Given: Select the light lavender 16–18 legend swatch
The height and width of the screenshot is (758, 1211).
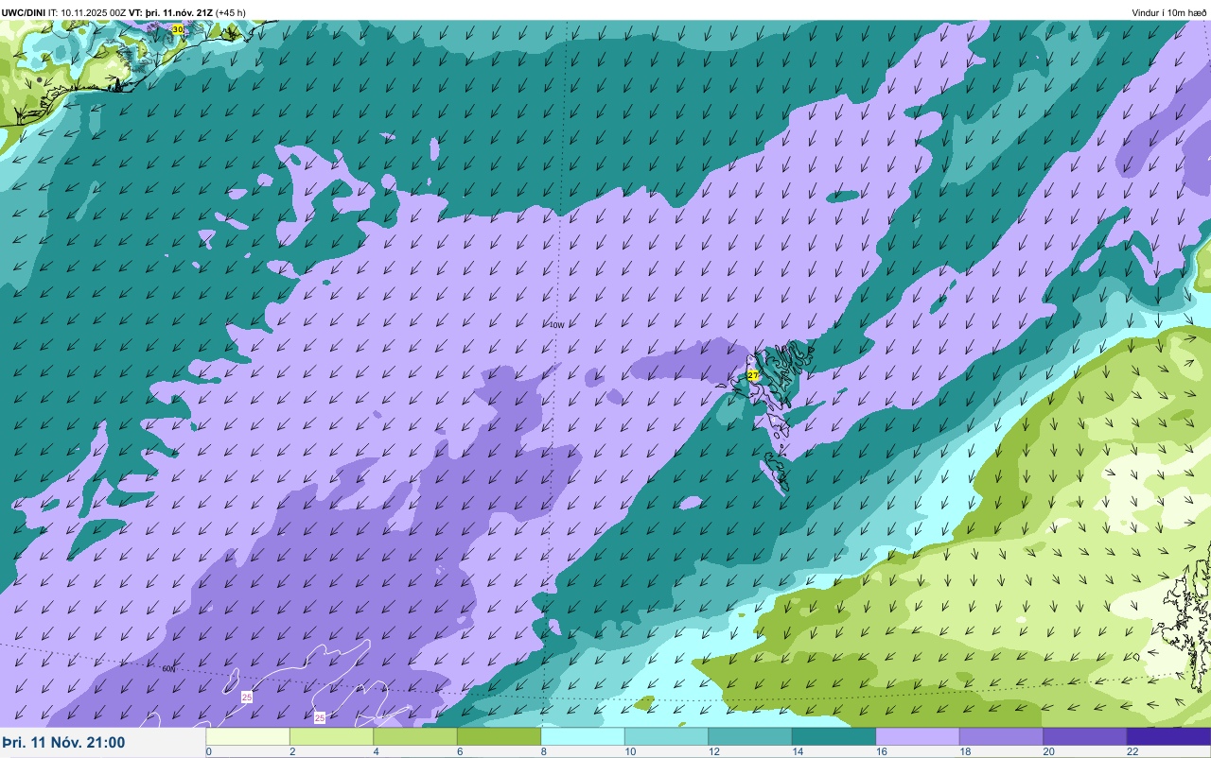Looking at the screenshot, I should coord(918,736).
